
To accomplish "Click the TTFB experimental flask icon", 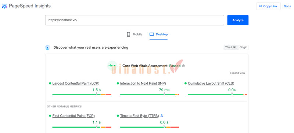I will coord(162,116).
